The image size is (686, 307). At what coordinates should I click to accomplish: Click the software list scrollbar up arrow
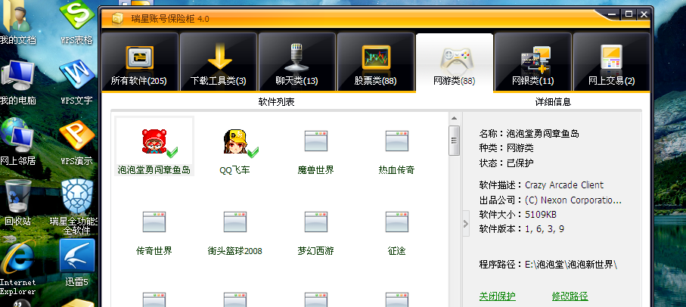[454, 118]
